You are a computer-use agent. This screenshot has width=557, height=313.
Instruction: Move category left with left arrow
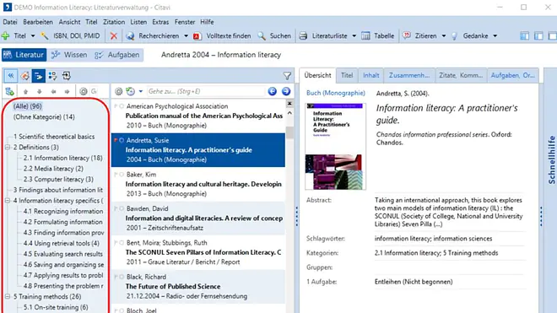pos(53,92)
